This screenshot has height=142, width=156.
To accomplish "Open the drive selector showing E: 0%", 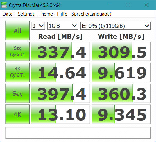I will click(116, 26).
